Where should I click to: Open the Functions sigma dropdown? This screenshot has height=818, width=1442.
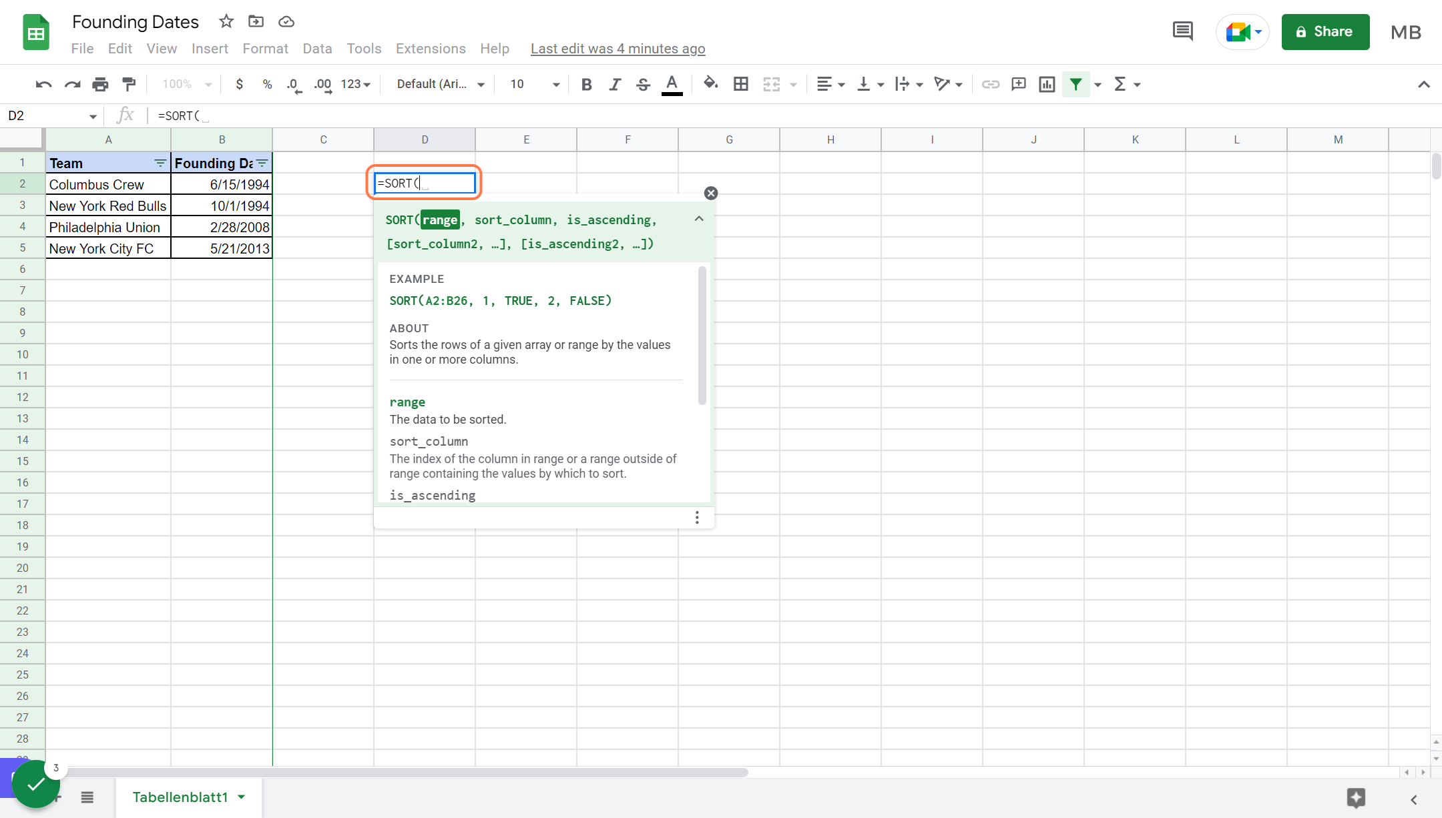1127,84
